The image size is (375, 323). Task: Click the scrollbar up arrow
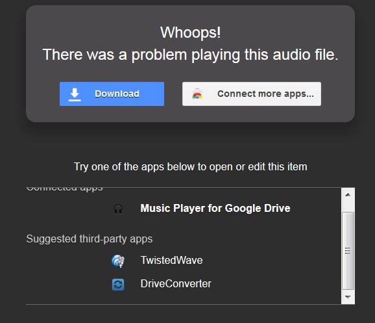[348, 195]
